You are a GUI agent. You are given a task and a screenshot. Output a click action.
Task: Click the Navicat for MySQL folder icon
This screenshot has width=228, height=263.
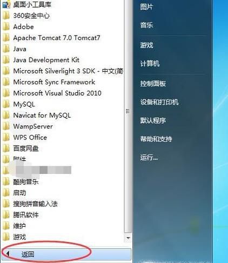point(6,115)
